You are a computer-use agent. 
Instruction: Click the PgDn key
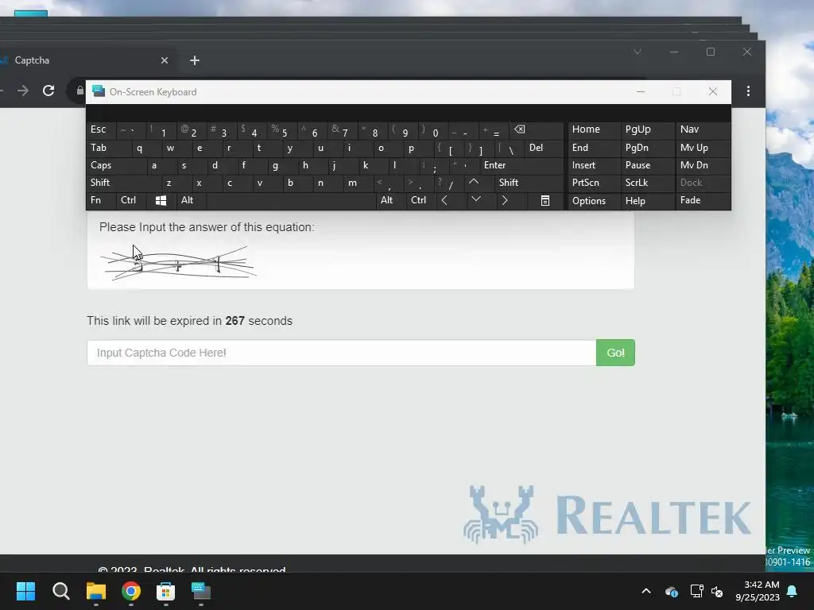tap(647, 148)
